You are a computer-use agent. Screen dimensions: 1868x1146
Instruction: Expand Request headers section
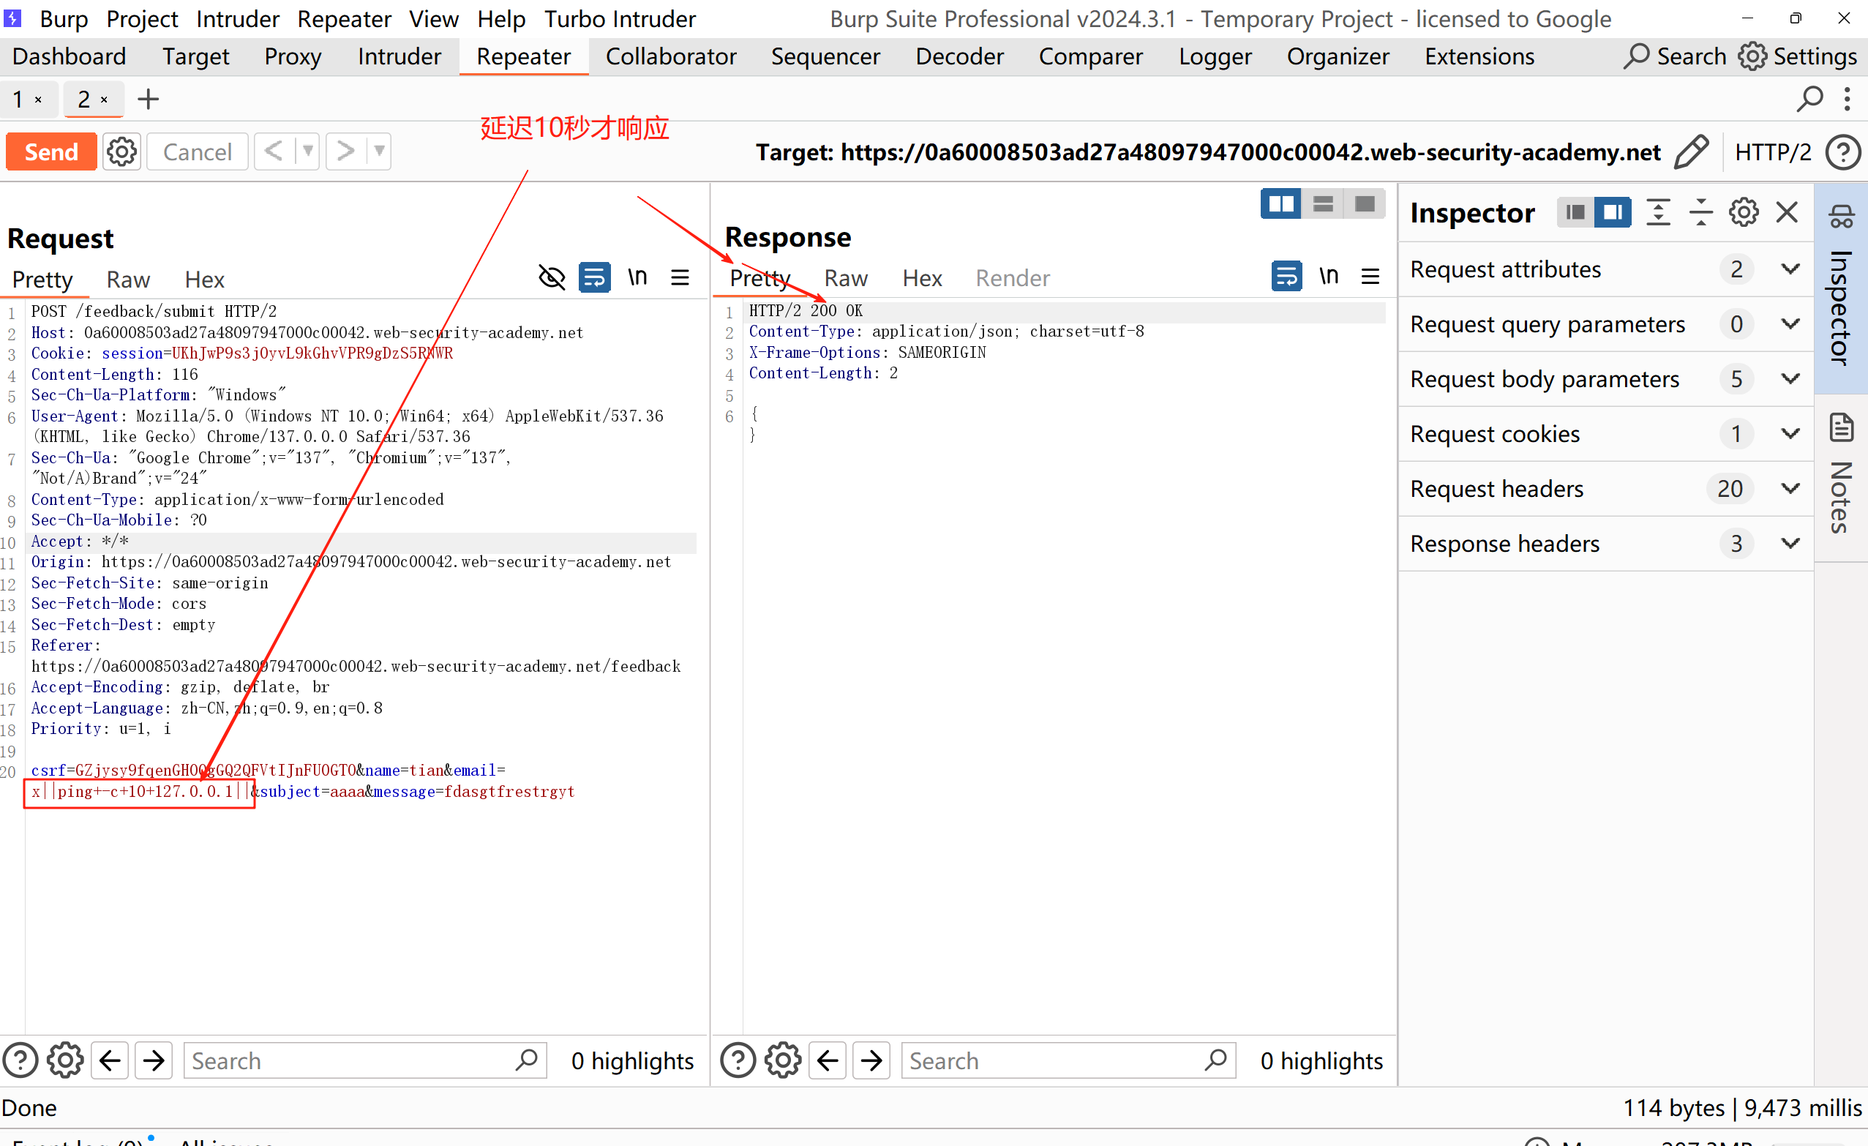(1790, 488)
